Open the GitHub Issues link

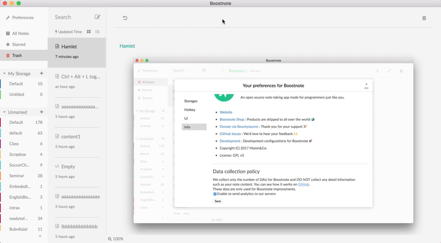pos(230,134)
